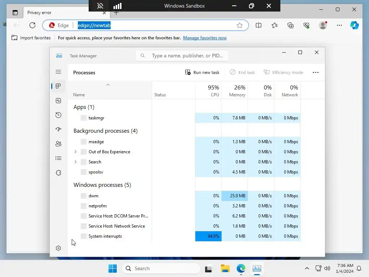Open Edge Settings and more menu

(x=339, y=25)
